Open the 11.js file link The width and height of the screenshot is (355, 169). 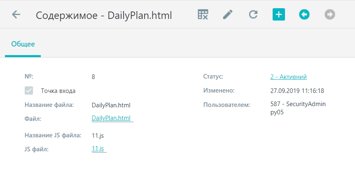[x=98, y=148]
